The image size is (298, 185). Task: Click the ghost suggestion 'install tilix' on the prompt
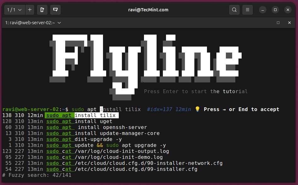coord(121,109)
